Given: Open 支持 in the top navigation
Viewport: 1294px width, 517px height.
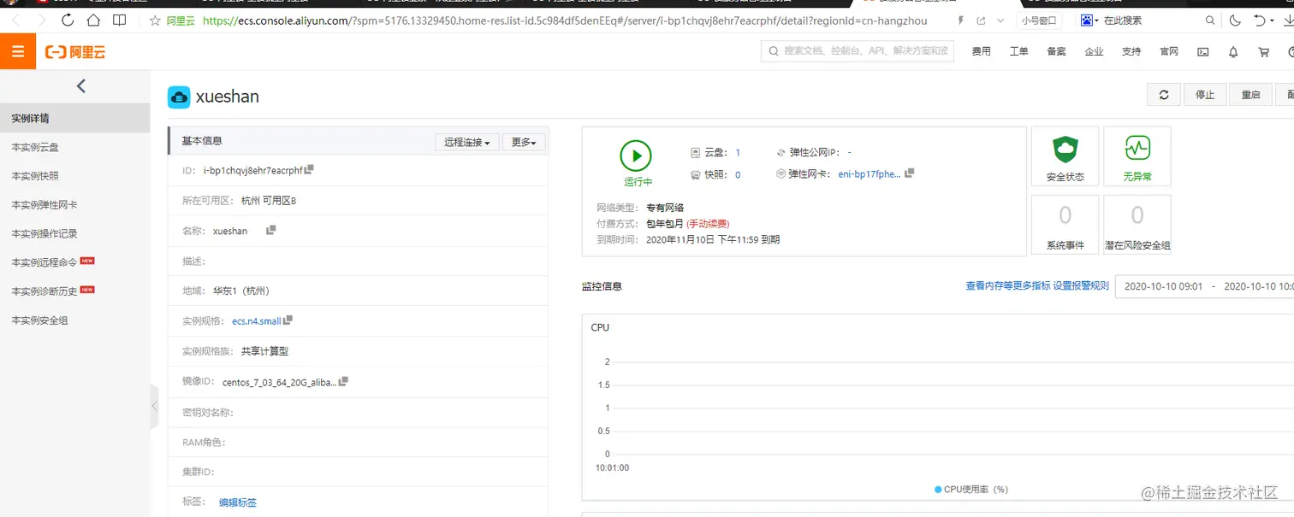Looking at the screenshot, I should pos(1131,51).
